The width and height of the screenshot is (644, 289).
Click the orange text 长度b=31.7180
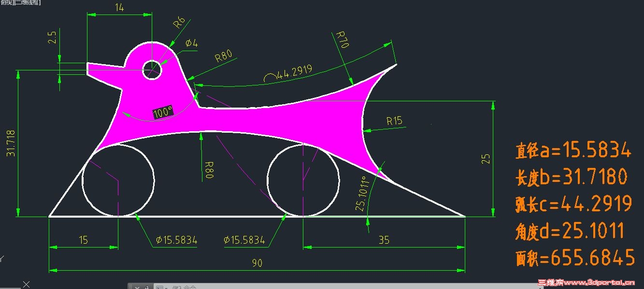[x=572, y=178]
